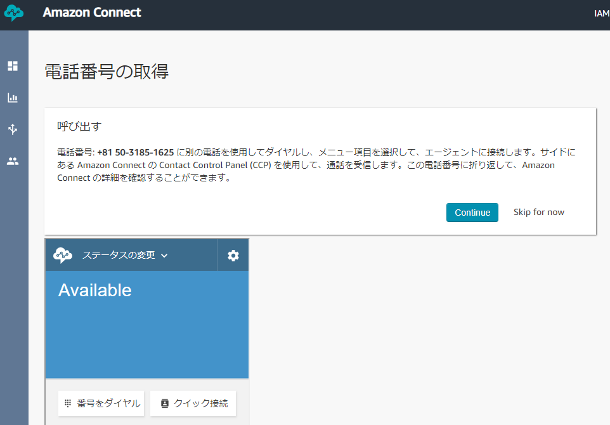610x425 pixels.
Task: Open the users people icon in sidebar
Action: [x=13, y=161]
